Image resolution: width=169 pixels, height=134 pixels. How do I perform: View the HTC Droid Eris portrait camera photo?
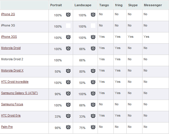(x=68, y=116)
